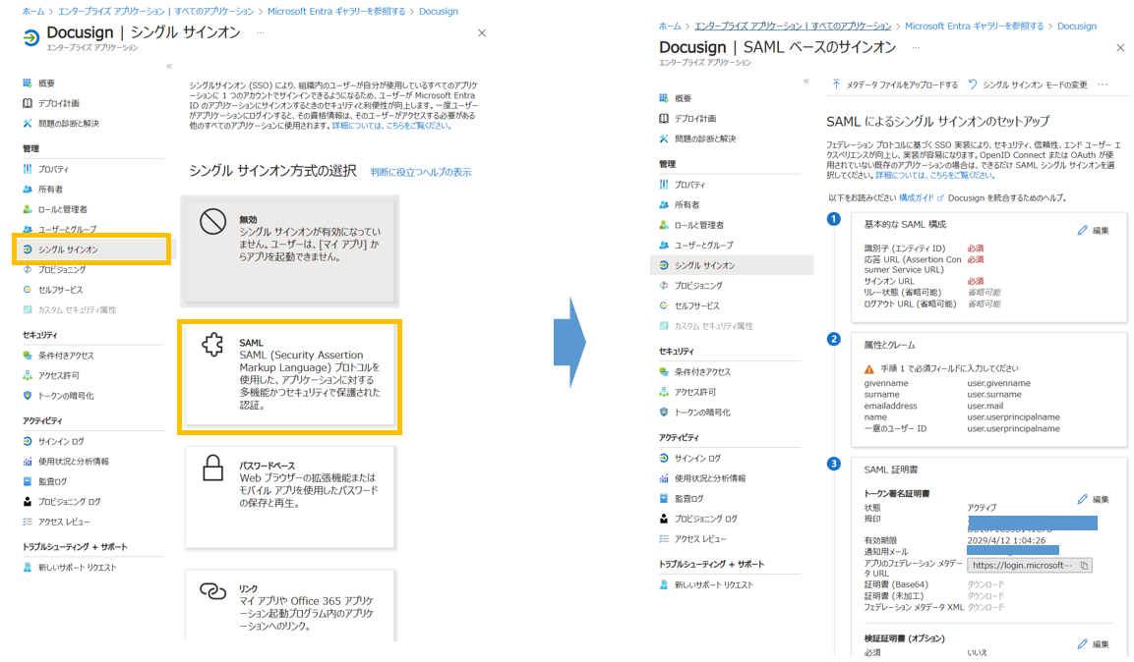The width and height of the screenshot is (1134, 662).
Task: Click サインイン ログ icon in right pane menu
Action: [x=664, y=459]
